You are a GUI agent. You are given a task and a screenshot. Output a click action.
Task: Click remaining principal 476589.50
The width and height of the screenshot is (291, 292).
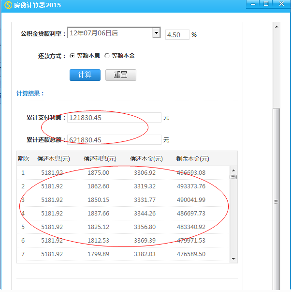click(x=191, y=254)
